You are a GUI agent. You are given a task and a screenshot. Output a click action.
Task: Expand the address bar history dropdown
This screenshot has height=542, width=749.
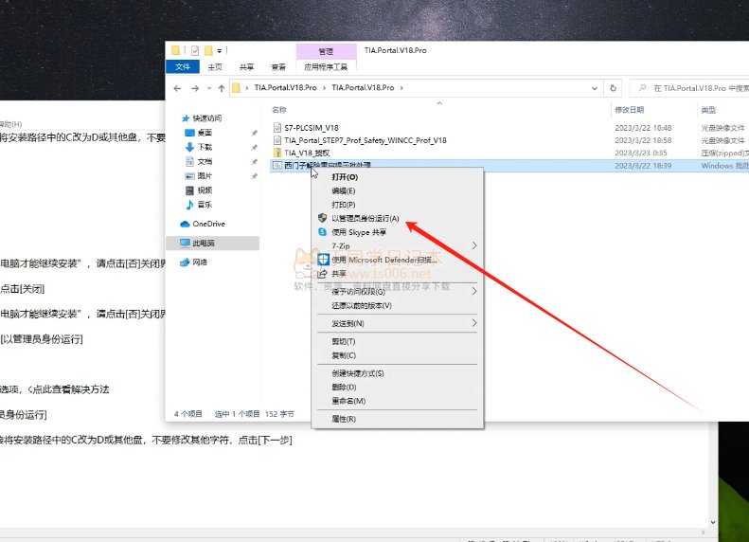point(595,88)
